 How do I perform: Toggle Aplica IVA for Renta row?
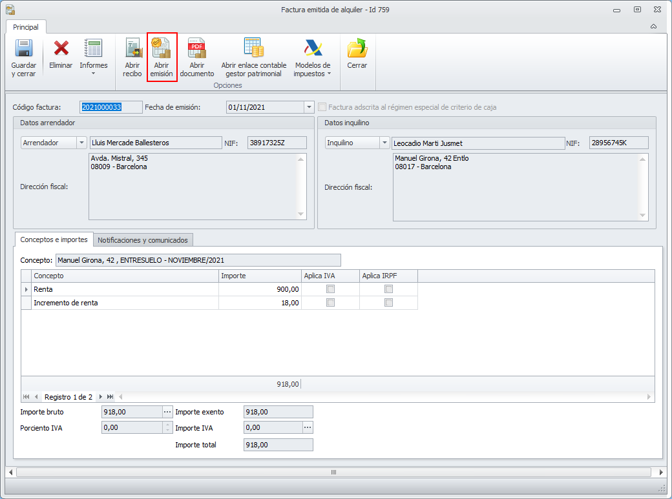pos(331,289)
